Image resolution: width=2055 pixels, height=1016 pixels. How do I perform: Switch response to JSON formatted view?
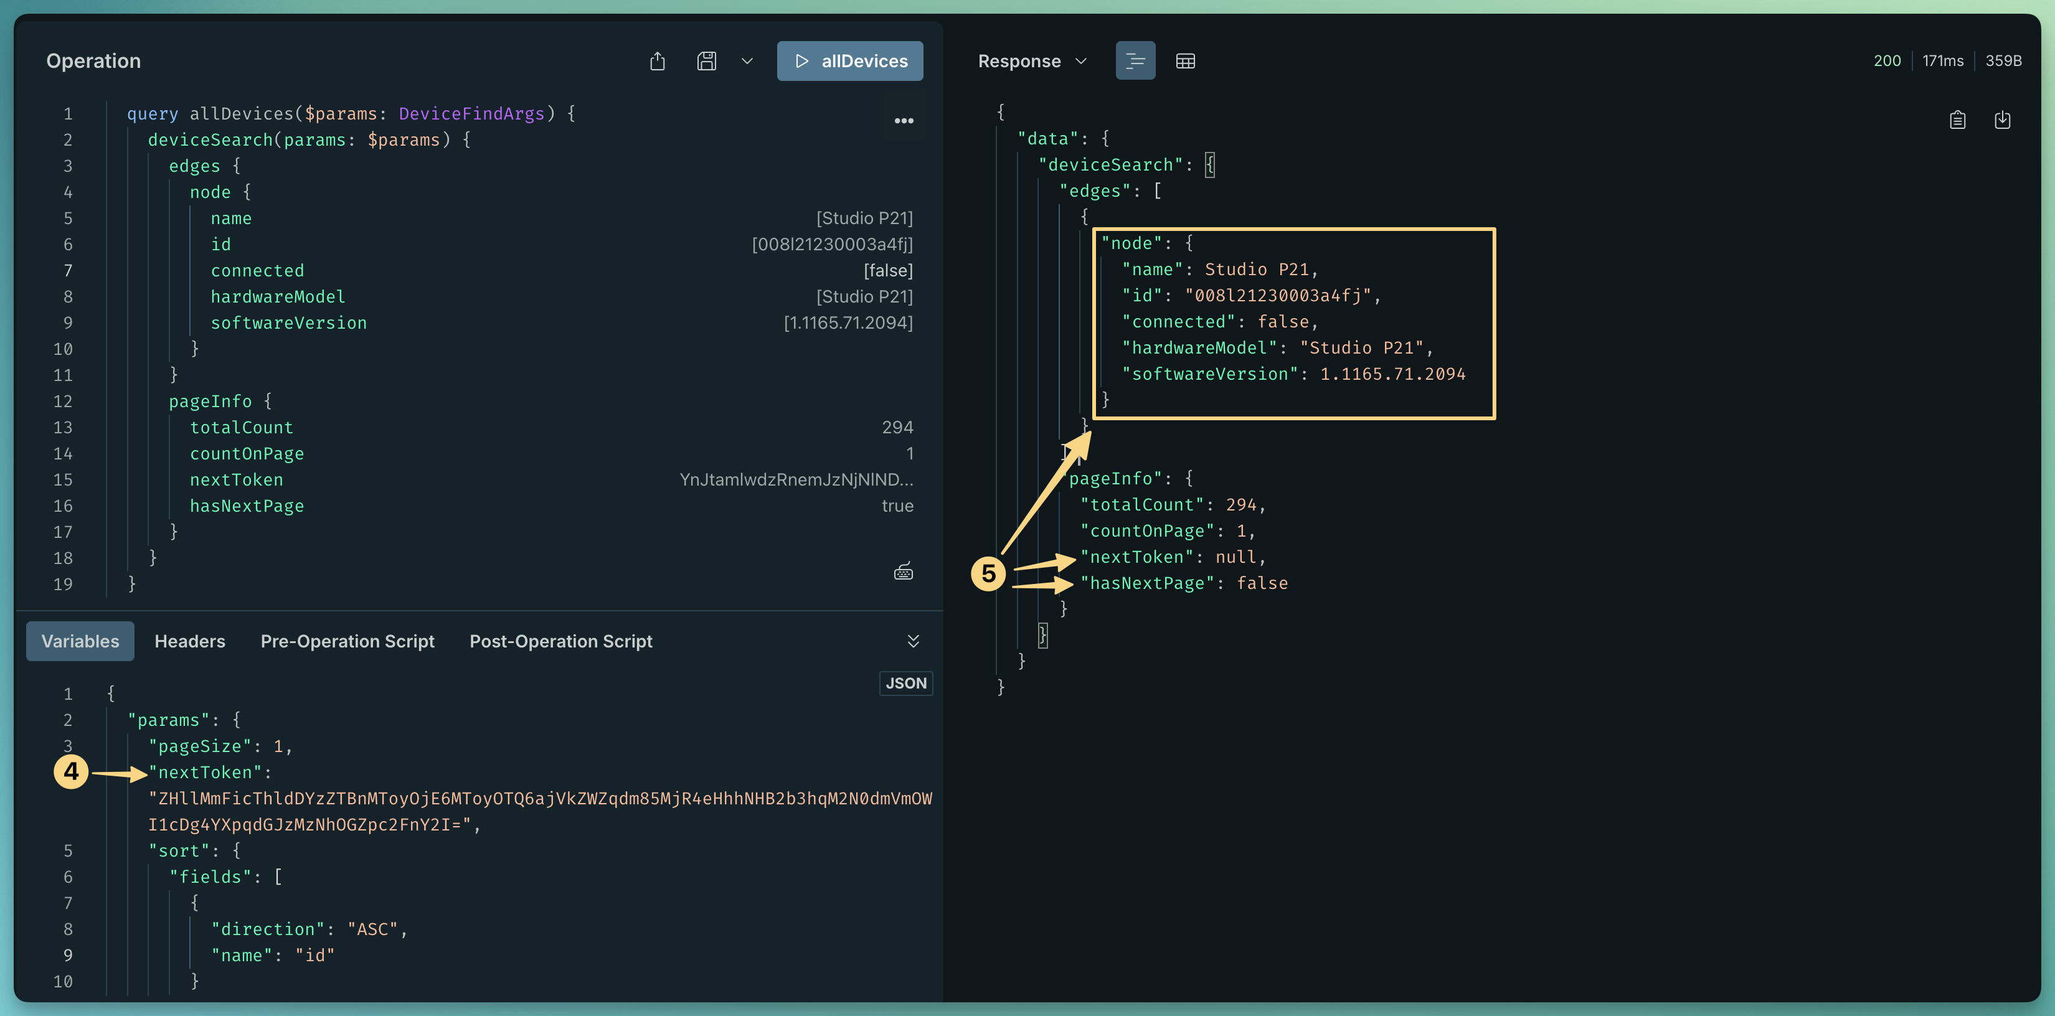coord(1135,62)
